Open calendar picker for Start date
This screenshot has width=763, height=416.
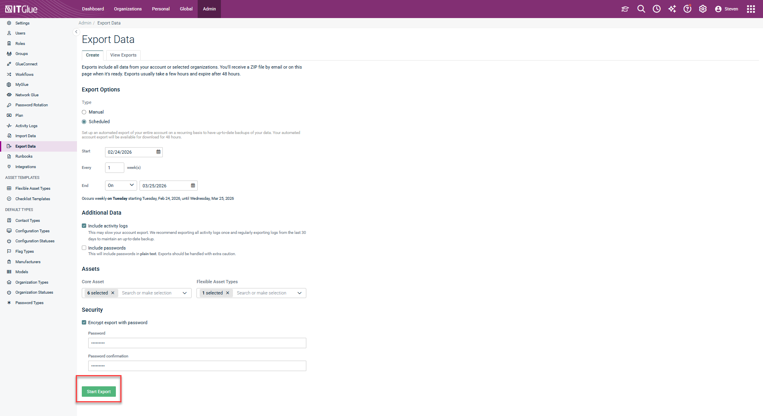pos(158,152)
